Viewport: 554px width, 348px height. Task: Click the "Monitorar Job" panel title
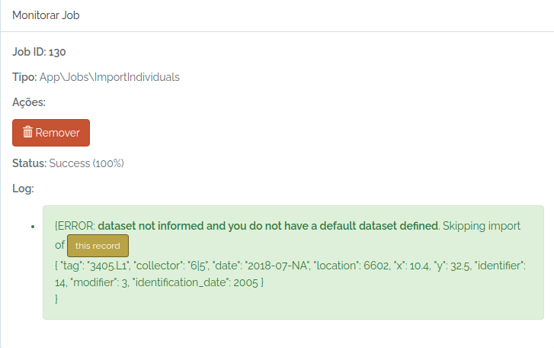pos(46,15)
